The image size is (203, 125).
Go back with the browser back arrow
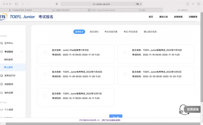coord(23,4)
